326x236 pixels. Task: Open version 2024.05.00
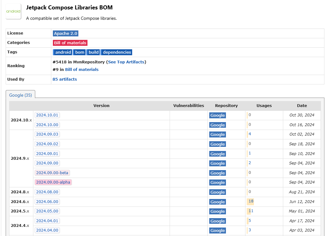pos(47,211)
